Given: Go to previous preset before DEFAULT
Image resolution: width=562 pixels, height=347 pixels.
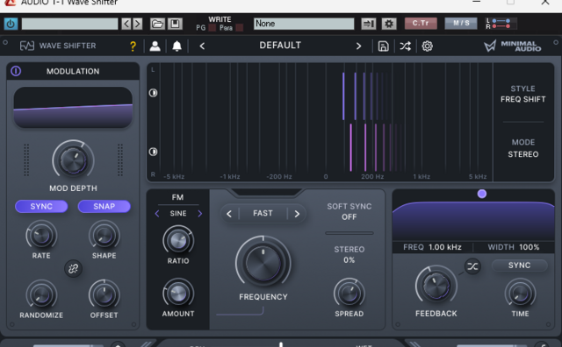Looking at the screenshot, I should pos(202,46).
